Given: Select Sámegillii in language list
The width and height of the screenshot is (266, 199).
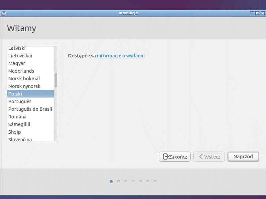Looking at the screenshot, I should (19, 124).
